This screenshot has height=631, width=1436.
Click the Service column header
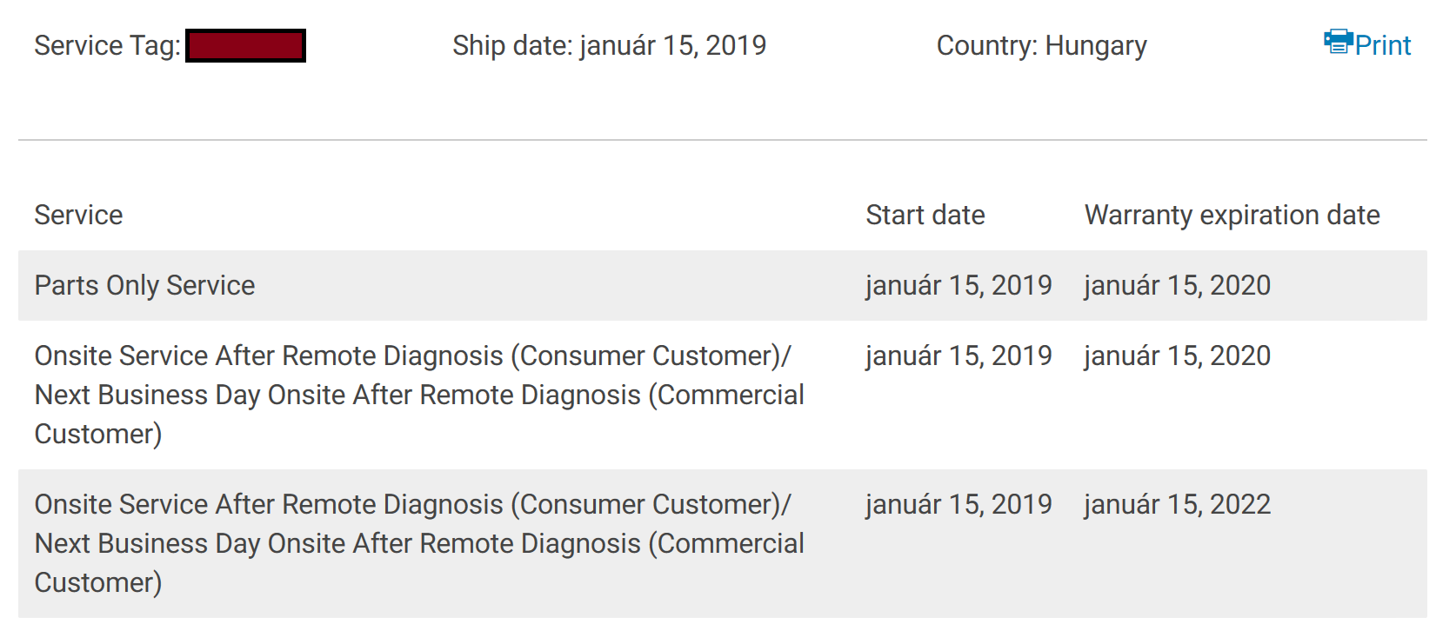pyautogui.click(x=78, y=215)
